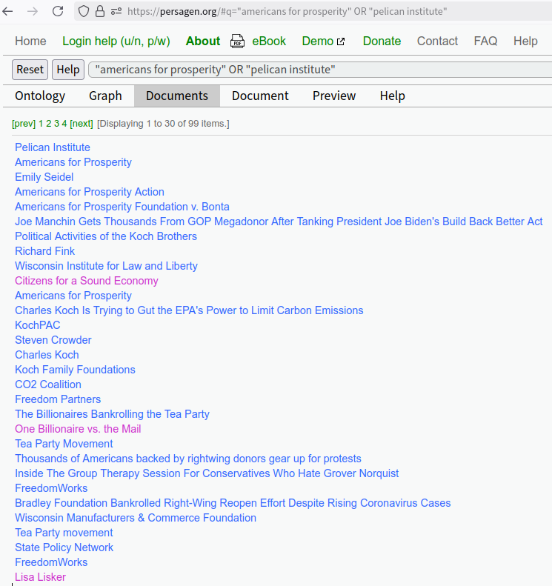Open the Home menu link
552x586 pixels.
(x=30, y=41)
